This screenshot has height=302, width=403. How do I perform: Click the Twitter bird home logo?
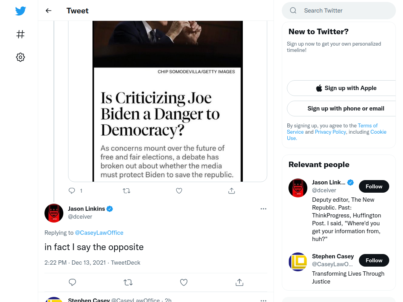(x=20, y=11)
